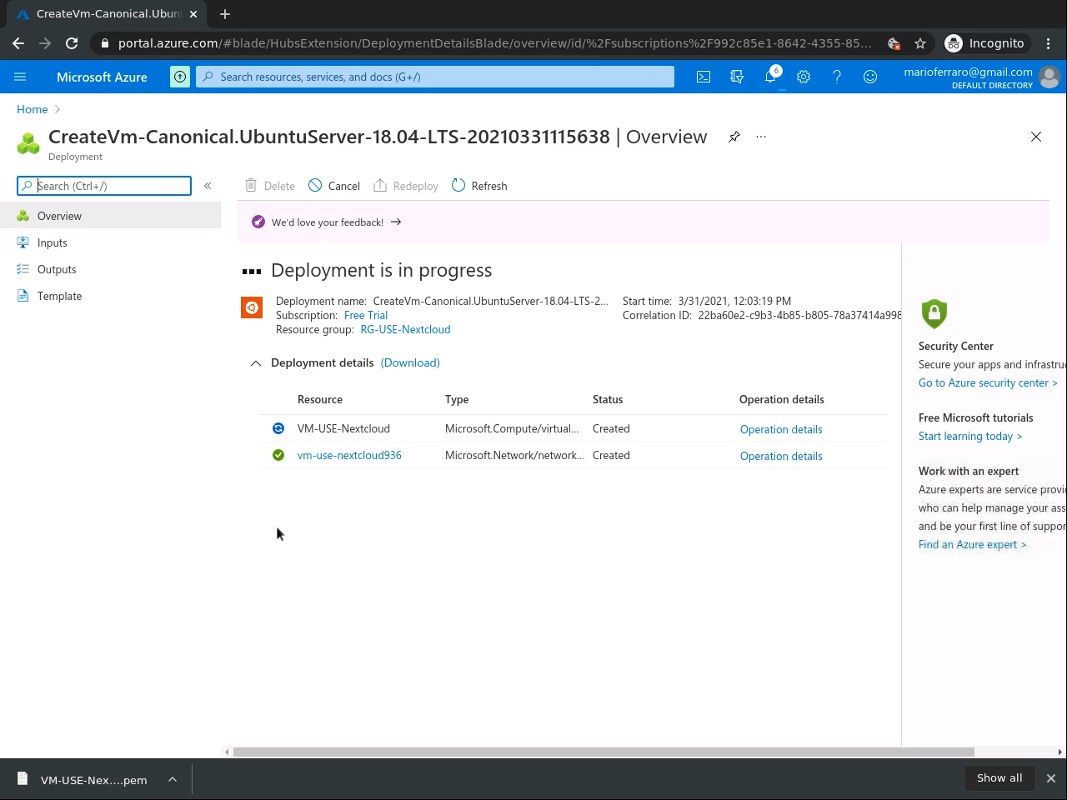1067x800 pixels.
Task: Focus the Search resources, services, and docs box
Action: [435, 77]
